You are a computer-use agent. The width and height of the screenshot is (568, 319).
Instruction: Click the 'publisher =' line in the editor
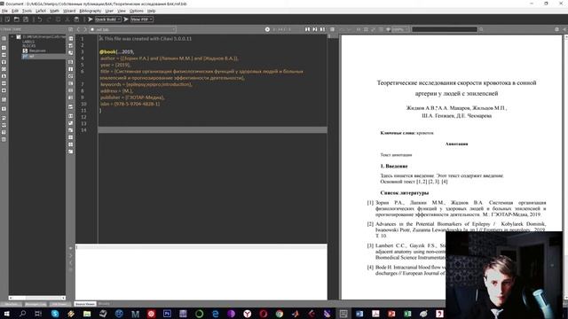coord(132,97)
